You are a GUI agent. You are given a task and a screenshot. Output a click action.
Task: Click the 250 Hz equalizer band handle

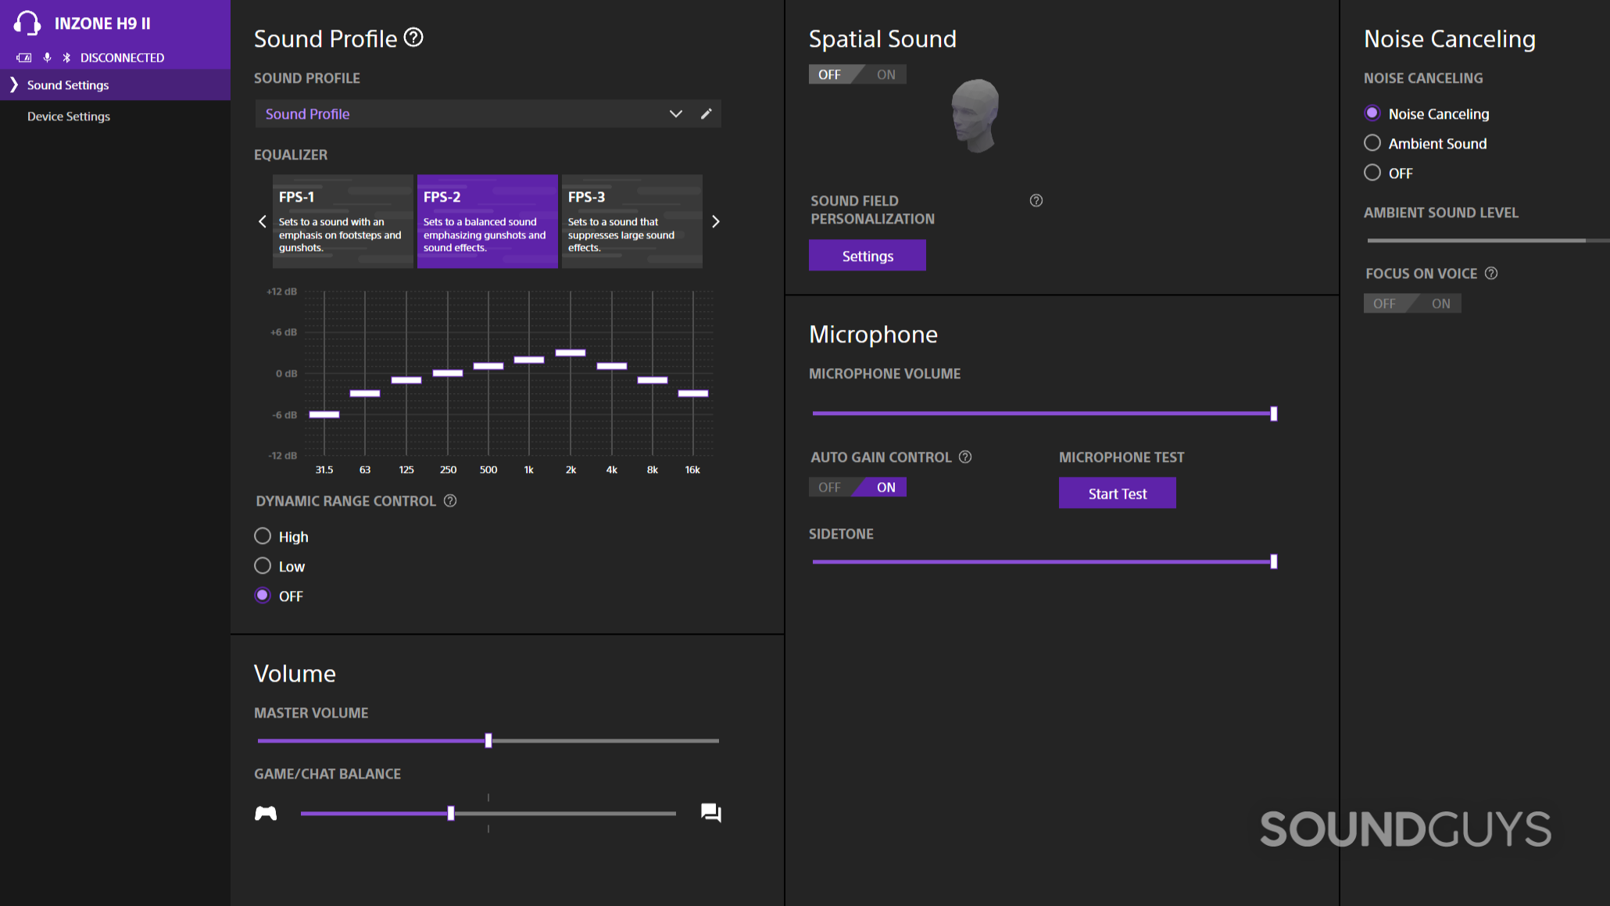click(448, 374)
